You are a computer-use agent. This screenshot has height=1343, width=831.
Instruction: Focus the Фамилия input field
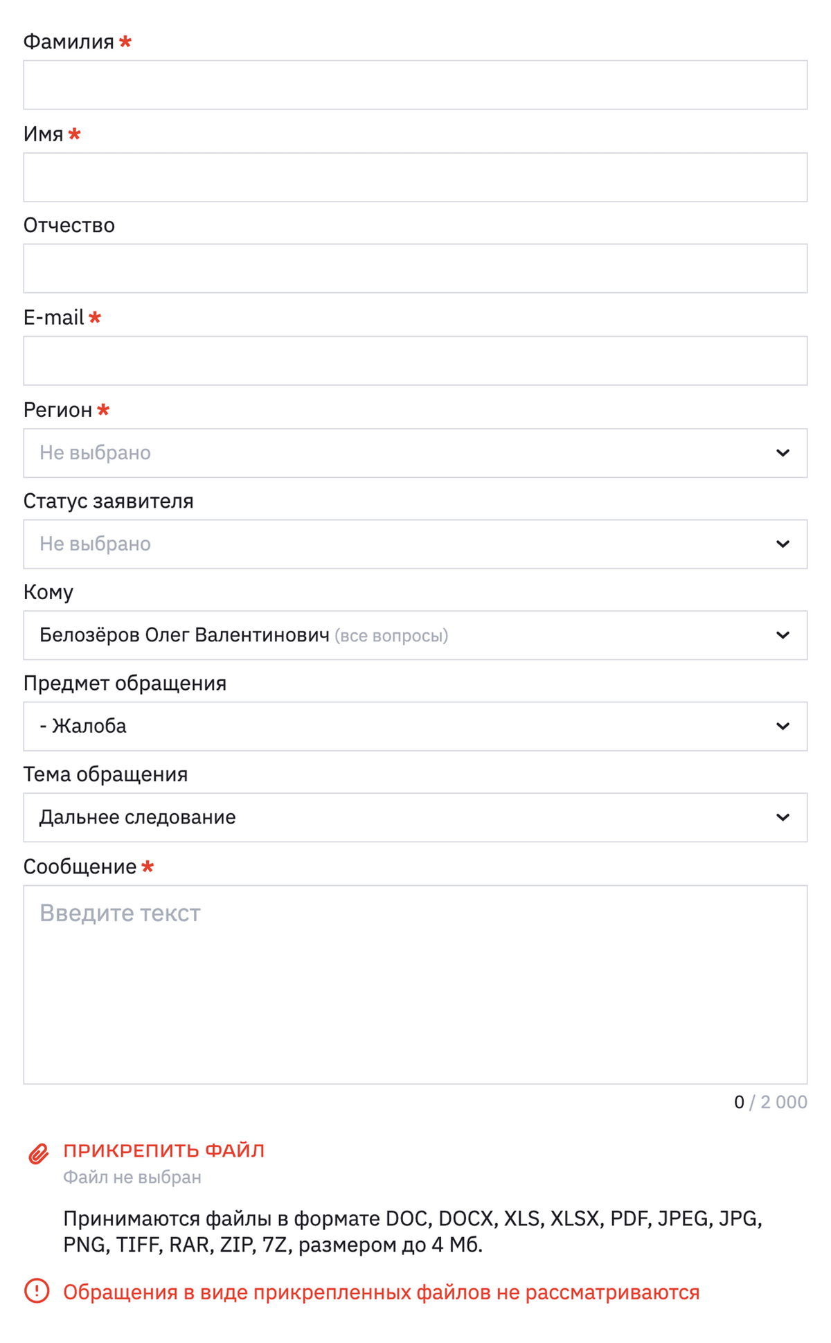pos(415,85)
